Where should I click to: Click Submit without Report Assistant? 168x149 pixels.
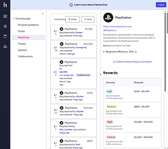tap(132, 62)
